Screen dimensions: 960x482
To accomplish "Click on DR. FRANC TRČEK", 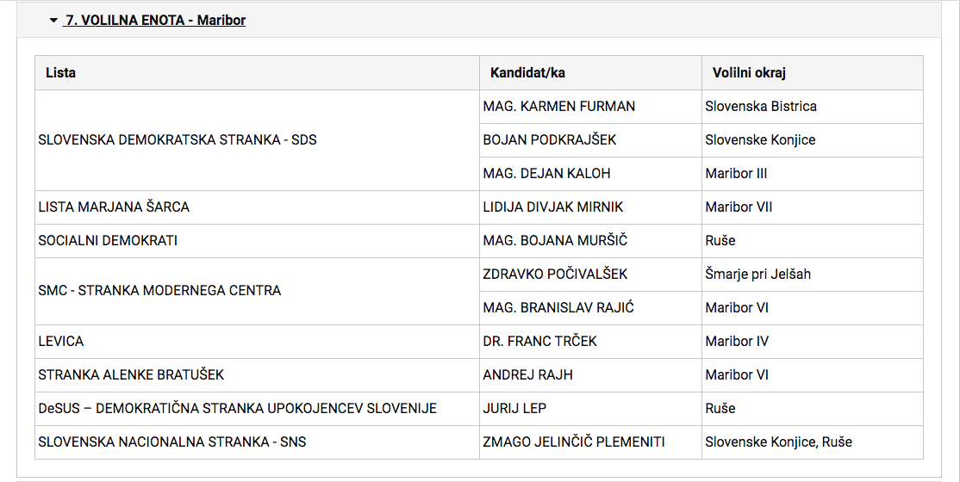I will point(540,342).
